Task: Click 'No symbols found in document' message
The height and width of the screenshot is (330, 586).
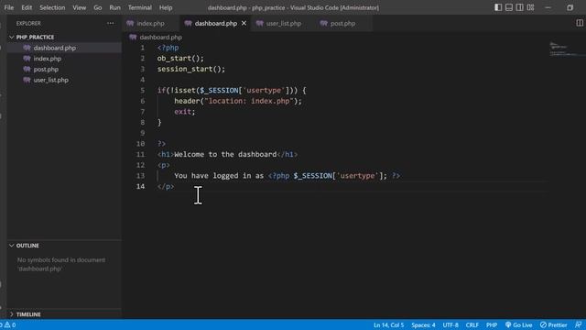Action: coord(61,264)
